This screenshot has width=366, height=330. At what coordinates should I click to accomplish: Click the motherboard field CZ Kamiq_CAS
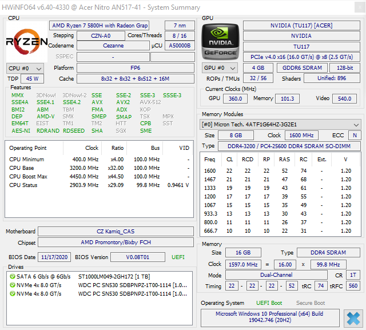116,231
